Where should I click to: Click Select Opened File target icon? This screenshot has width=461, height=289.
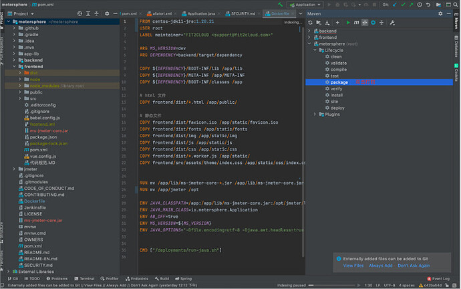coord(80,13)
